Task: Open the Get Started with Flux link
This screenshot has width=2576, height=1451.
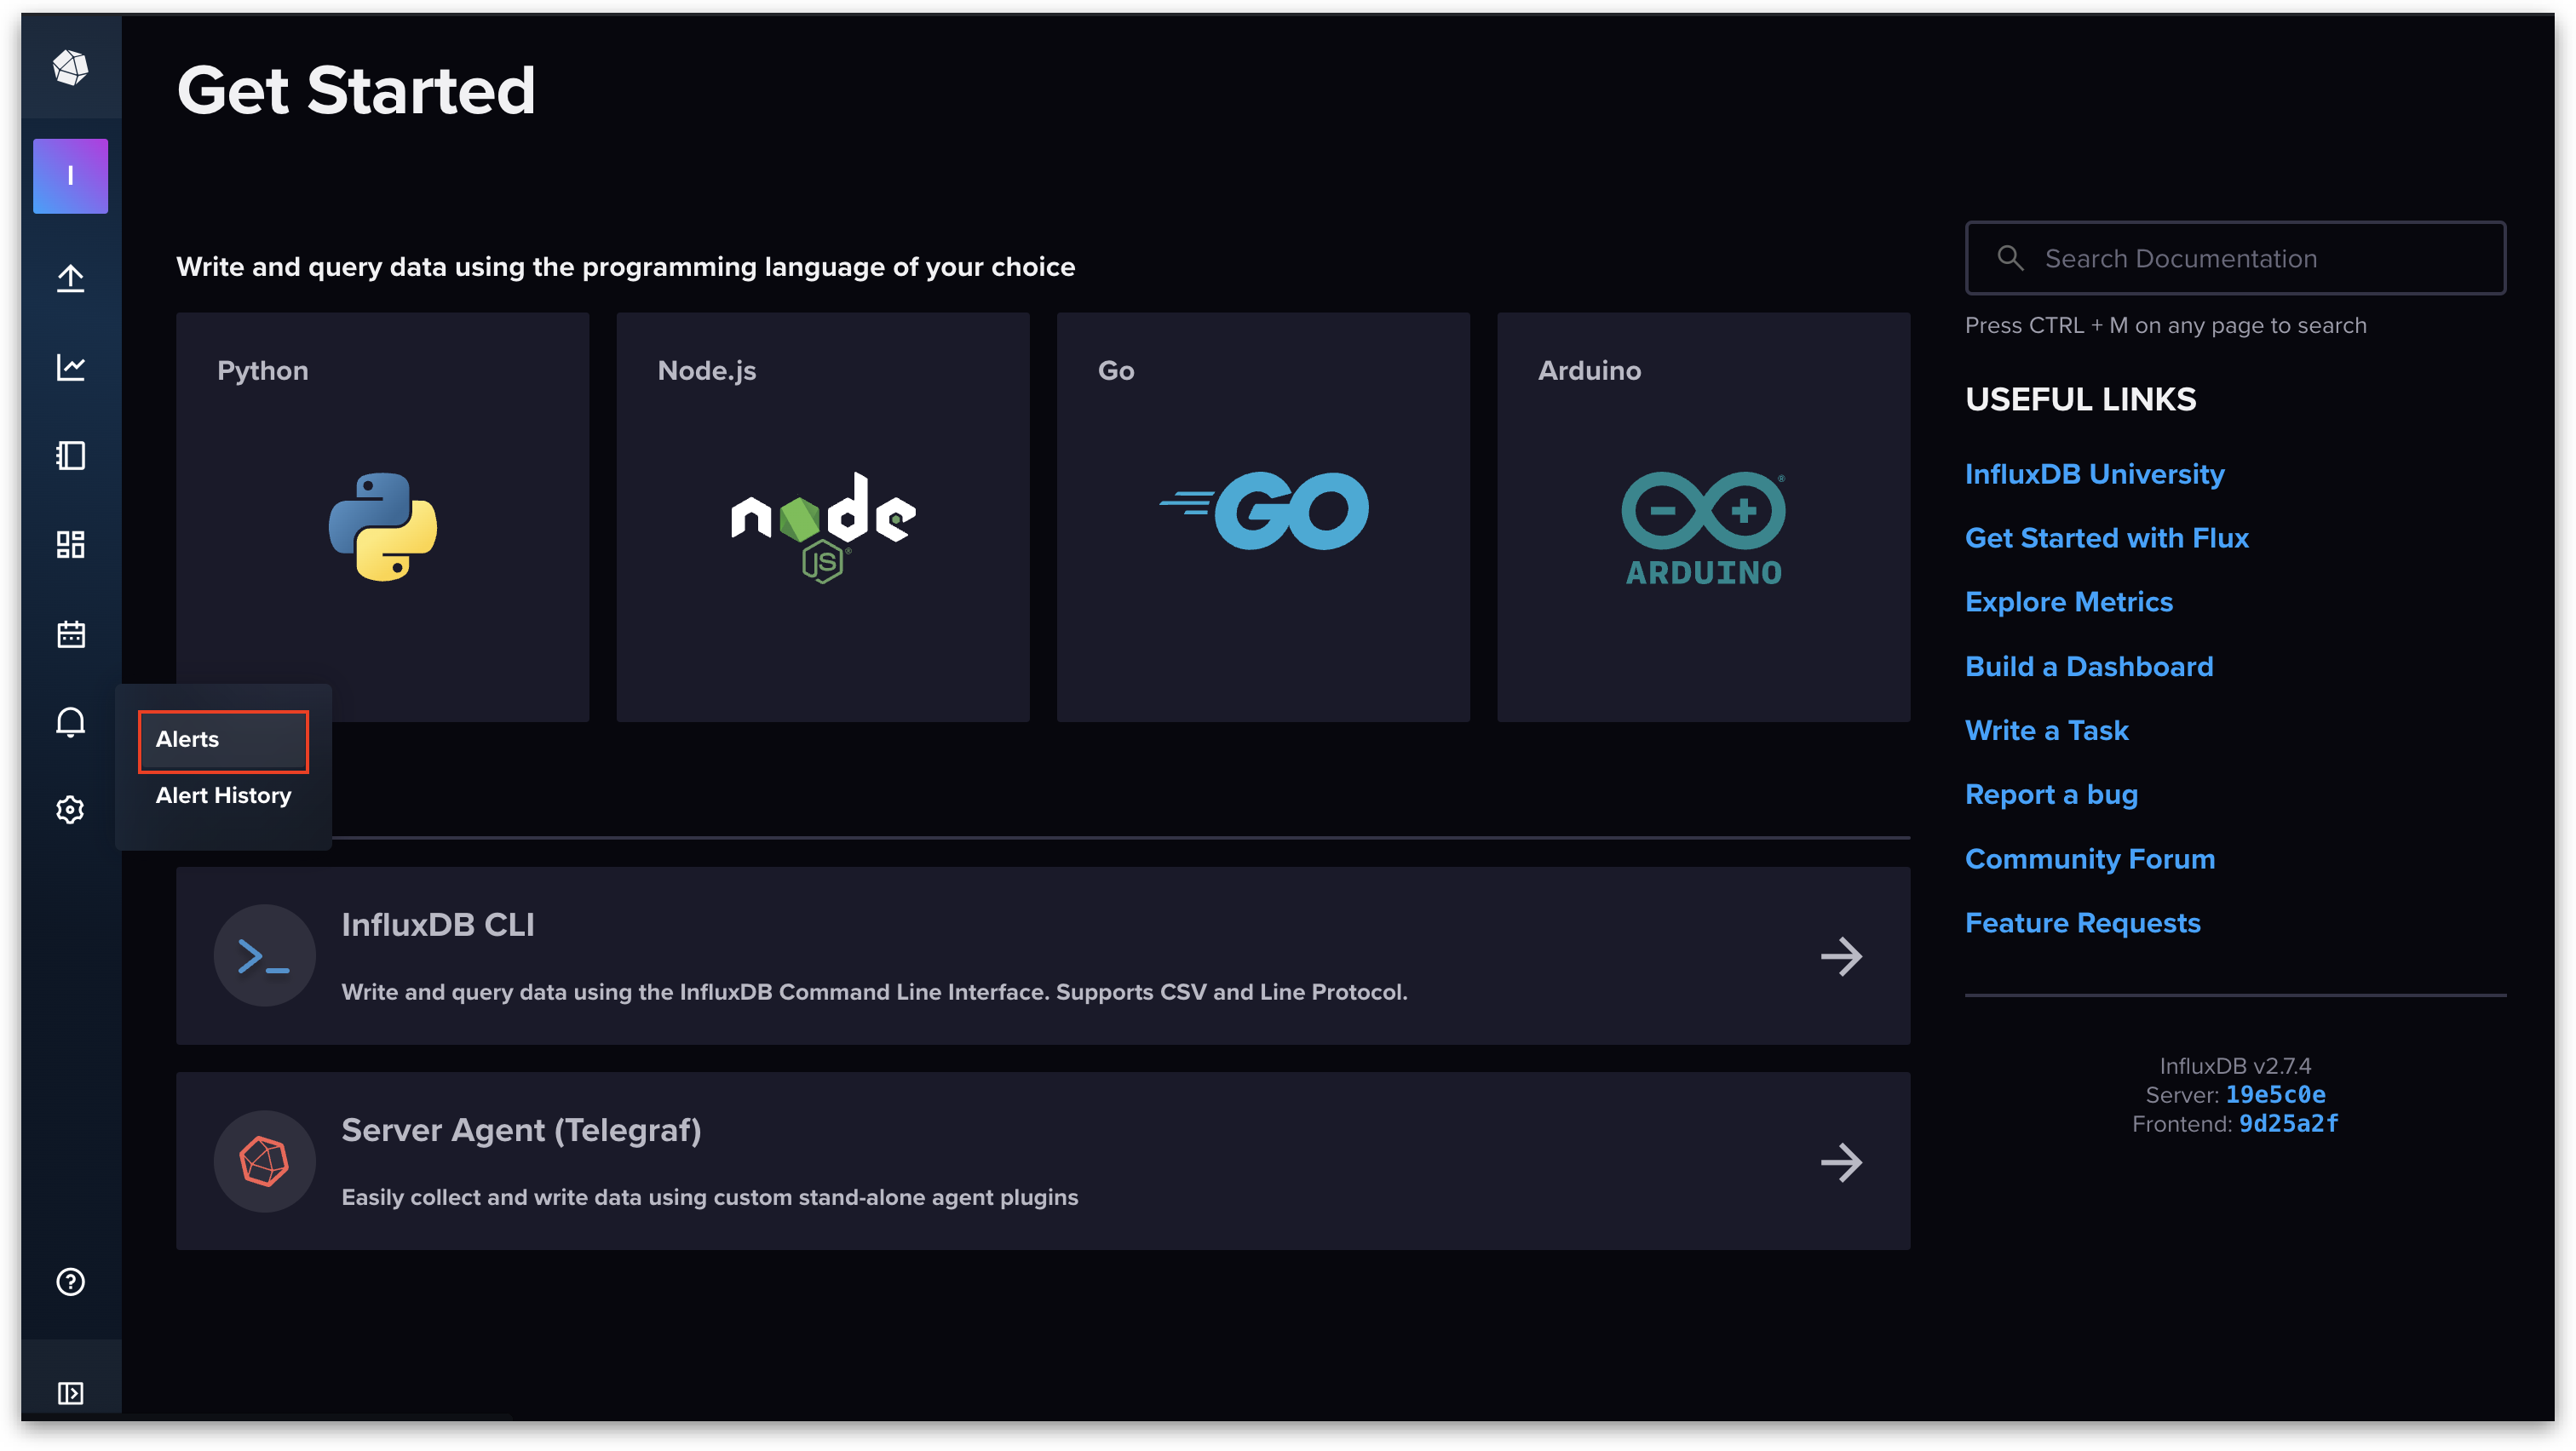Action: [x=2106, y=537]
